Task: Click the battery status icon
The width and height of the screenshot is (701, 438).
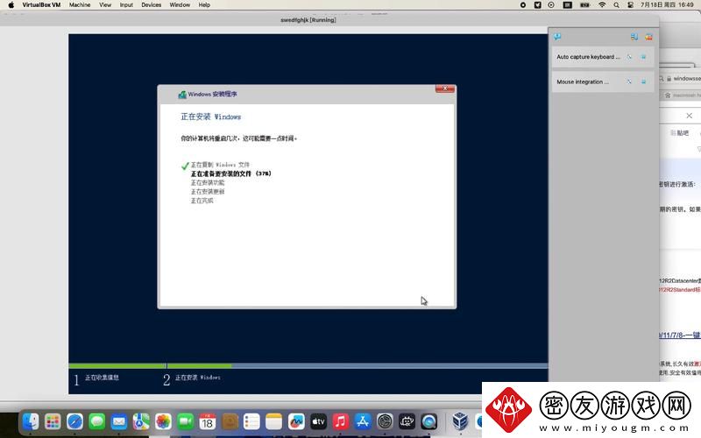Action: 584,5
